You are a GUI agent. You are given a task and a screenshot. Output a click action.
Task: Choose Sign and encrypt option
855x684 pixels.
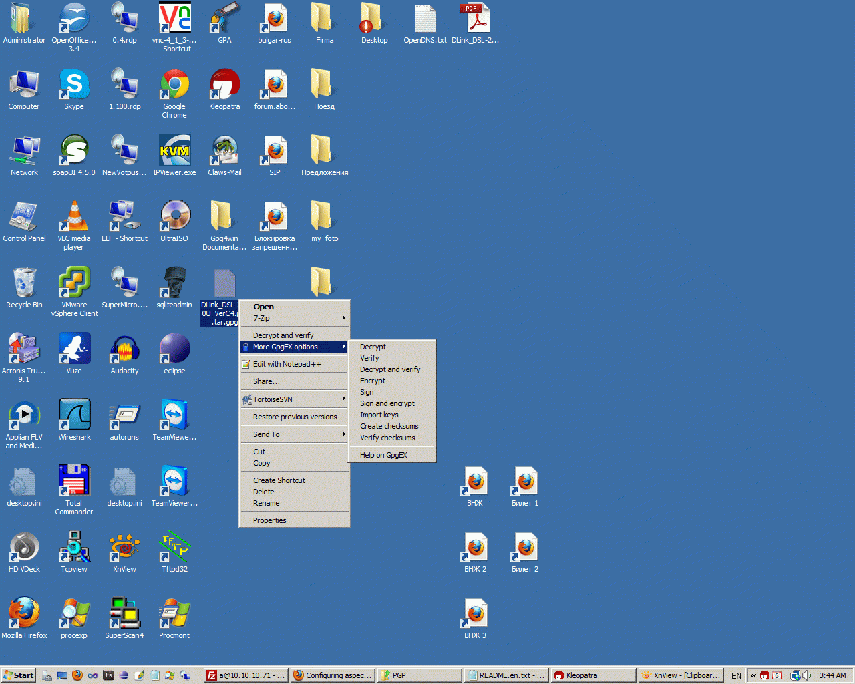click(392, 403)
